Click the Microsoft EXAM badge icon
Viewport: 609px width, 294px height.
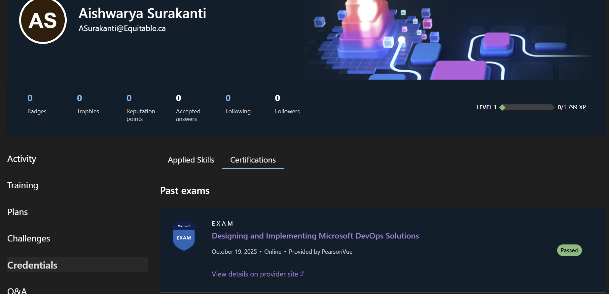click(x=184, y=236)
